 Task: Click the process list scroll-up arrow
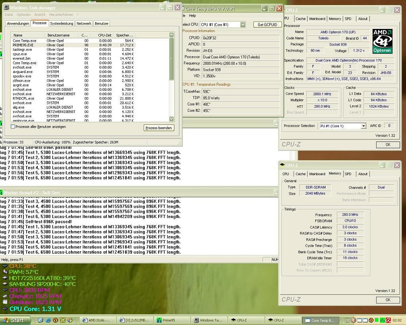point(171,34)
